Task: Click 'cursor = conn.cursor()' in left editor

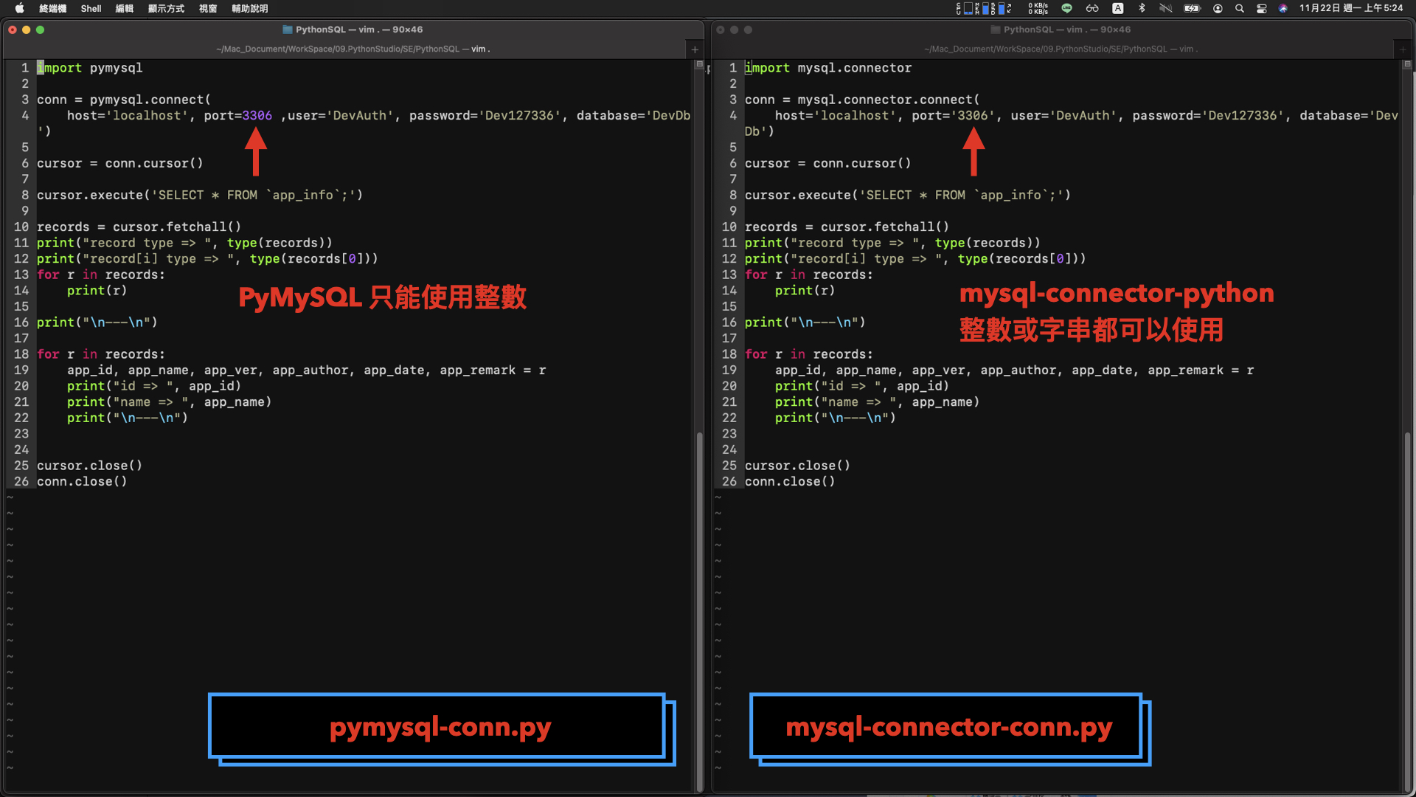Action: click(120, 163)
